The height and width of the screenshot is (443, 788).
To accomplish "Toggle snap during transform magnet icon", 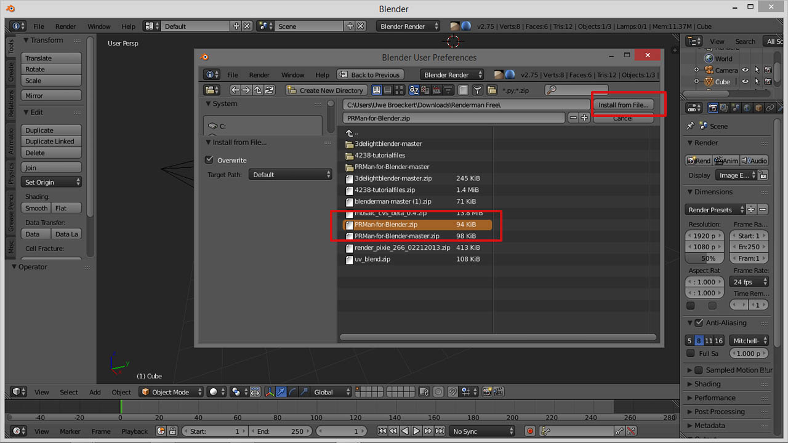I will point(452,392).
